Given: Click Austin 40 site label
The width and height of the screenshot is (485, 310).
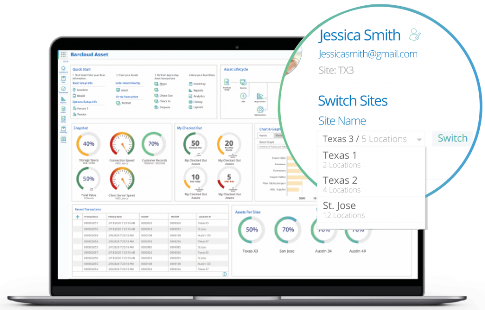Looking at the screenshot, I should [x=358, y=251].
